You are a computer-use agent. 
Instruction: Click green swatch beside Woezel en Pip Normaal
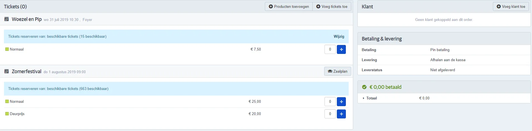(x=7, y=49)
